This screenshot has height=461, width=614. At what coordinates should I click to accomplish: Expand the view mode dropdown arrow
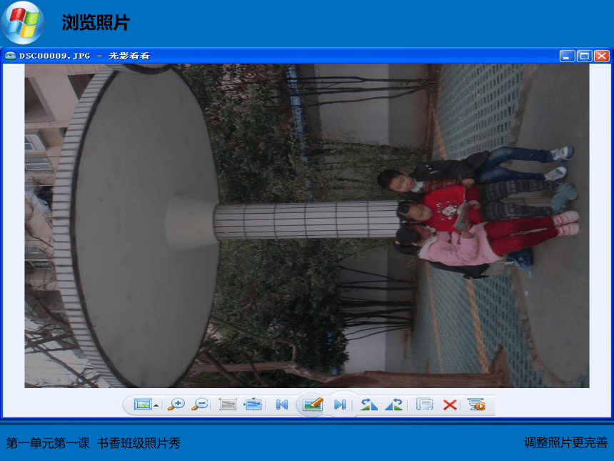tap(156, 405)
